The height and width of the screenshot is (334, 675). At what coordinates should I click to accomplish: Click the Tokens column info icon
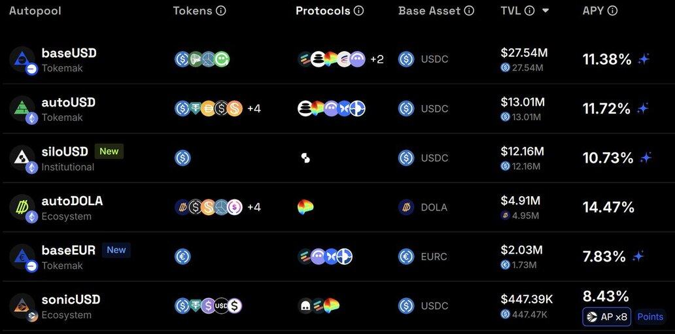(x=221, y=10)
